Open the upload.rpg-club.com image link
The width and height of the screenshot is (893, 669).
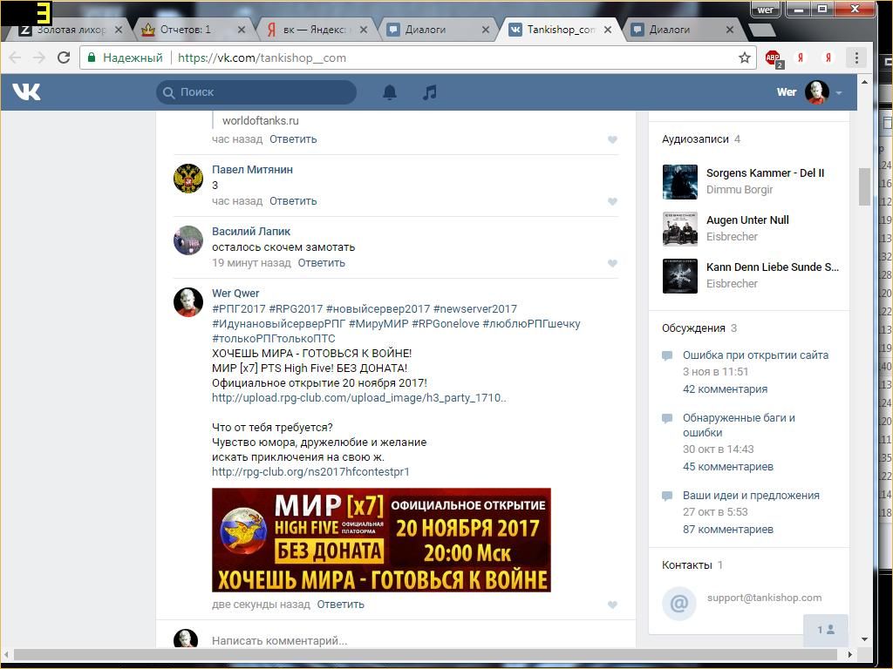click(x=358, y=398)
